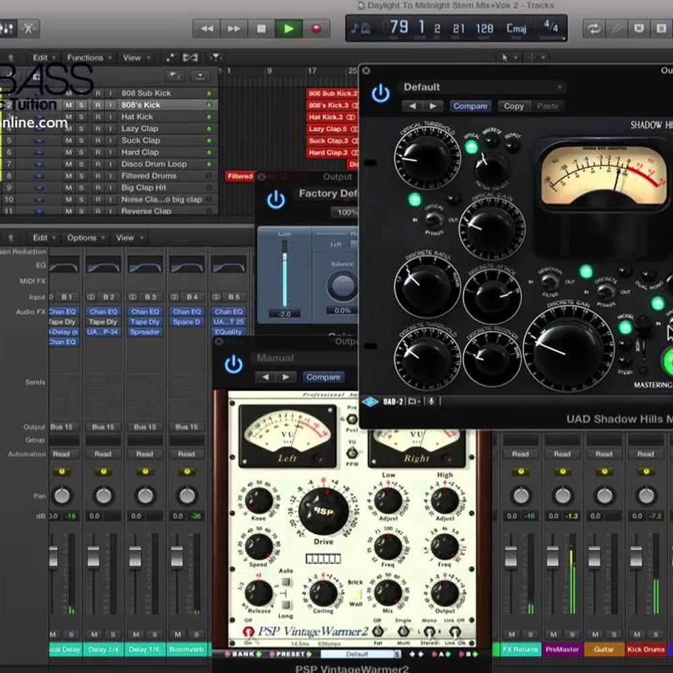Viewport: 673px width, 673px height.
Task: Select the 808 Sub Kick track name
Action: point(146,93)
